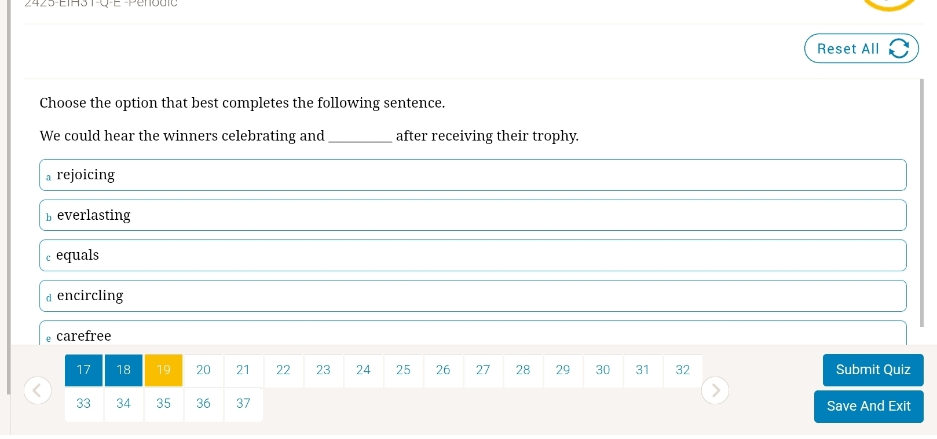937x439 pixels.
Task: Go to question 28
Action: coord(523,370)
